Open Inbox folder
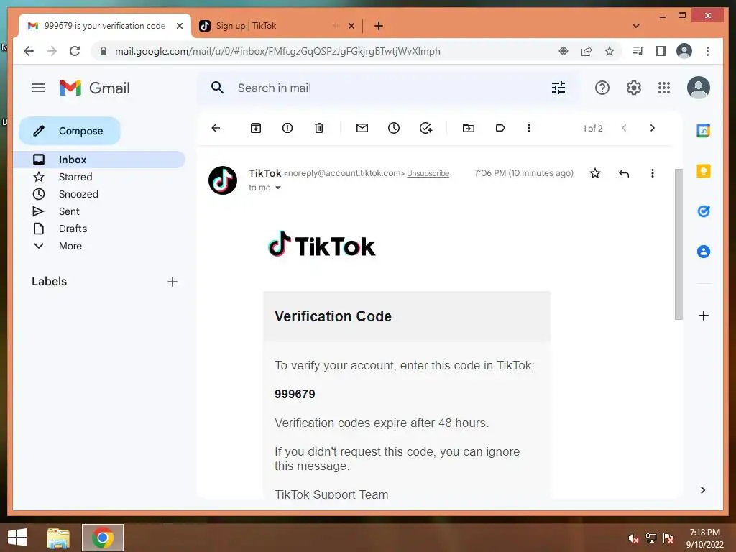Screen dimensions: 736x552 coord(99,160)
